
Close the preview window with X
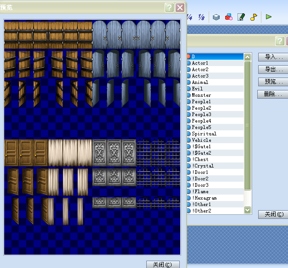[x=180, y=8]
